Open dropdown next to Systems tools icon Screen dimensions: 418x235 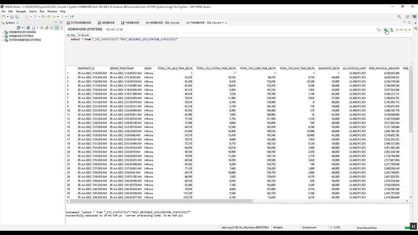click(x=38, y=28)
